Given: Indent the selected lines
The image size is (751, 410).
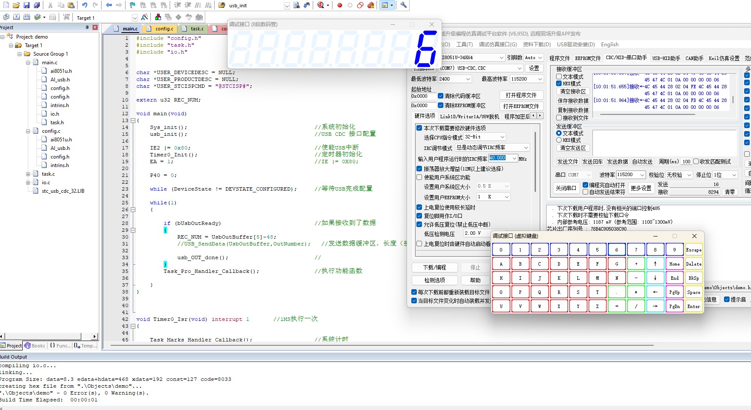Looking at the screenshot, I should tap(178, 5).
